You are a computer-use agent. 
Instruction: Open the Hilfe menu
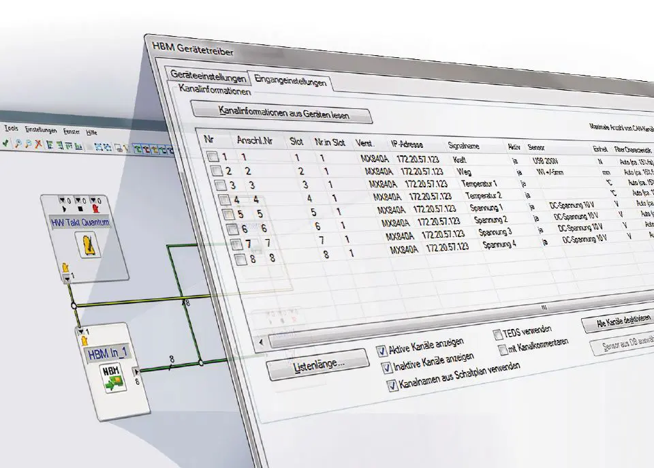tap(91, 132)
